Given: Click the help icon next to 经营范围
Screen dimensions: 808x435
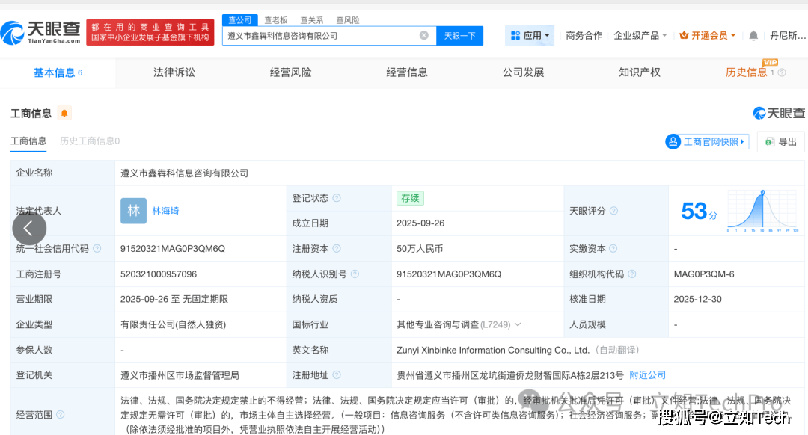Looking at the screenshot, I should [x=61, y=415].
